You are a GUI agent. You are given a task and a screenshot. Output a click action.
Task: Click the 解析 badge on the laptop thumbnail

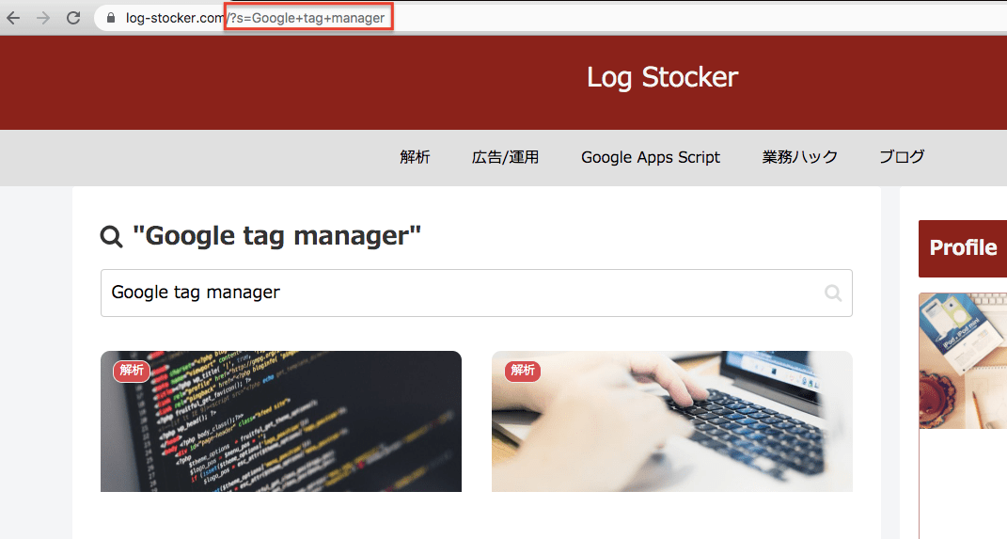pos(523,370)
